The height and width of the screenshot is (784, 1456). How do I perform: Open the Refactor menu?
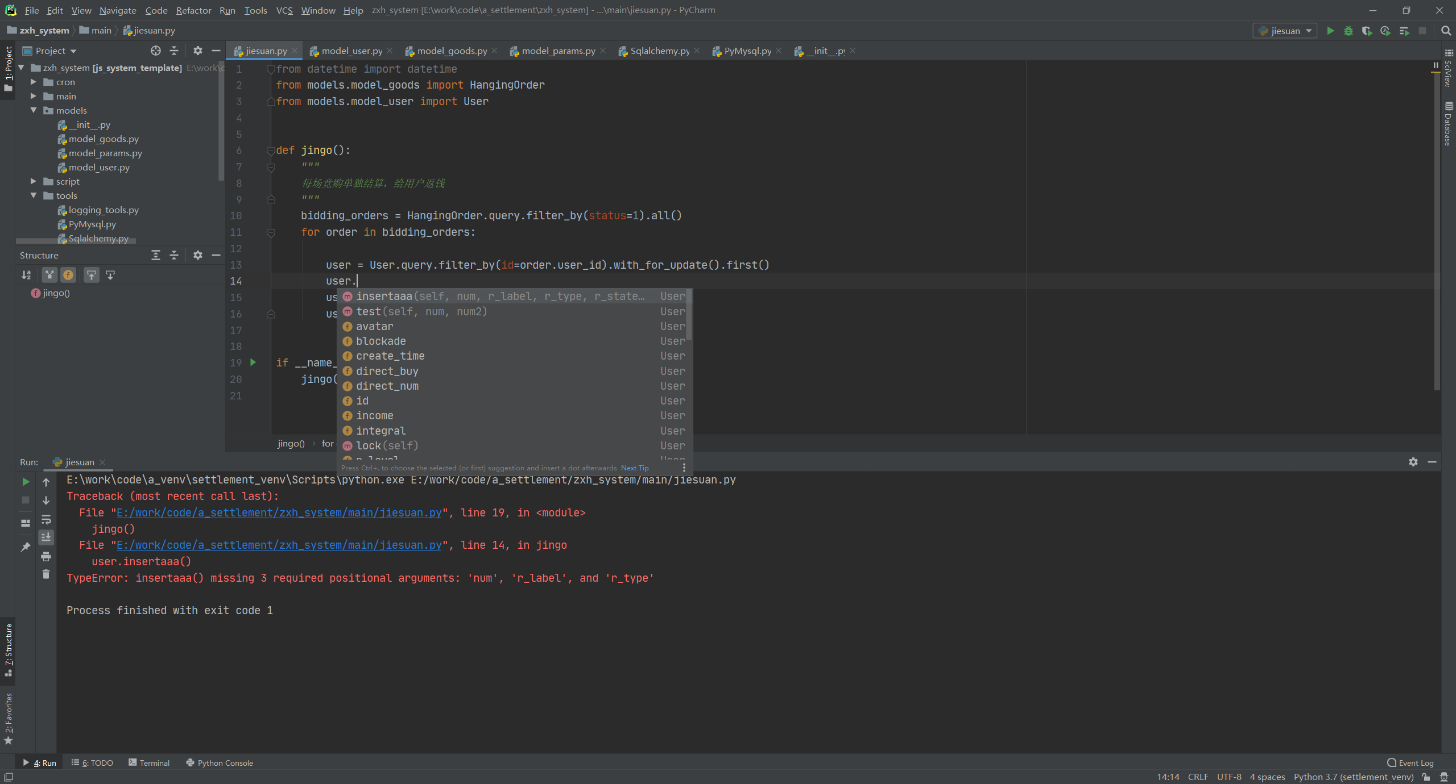pos(193,10)
